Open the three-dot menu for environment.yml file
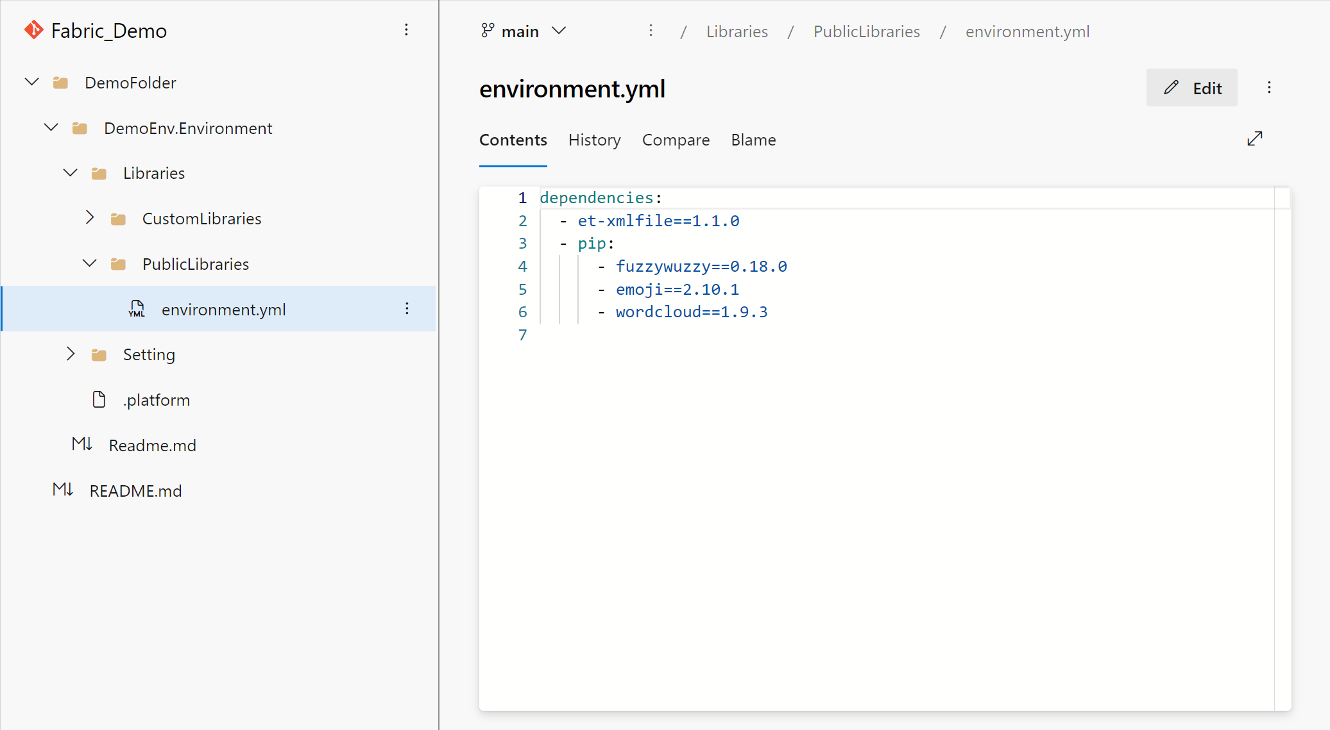 (x=407, y=310)
